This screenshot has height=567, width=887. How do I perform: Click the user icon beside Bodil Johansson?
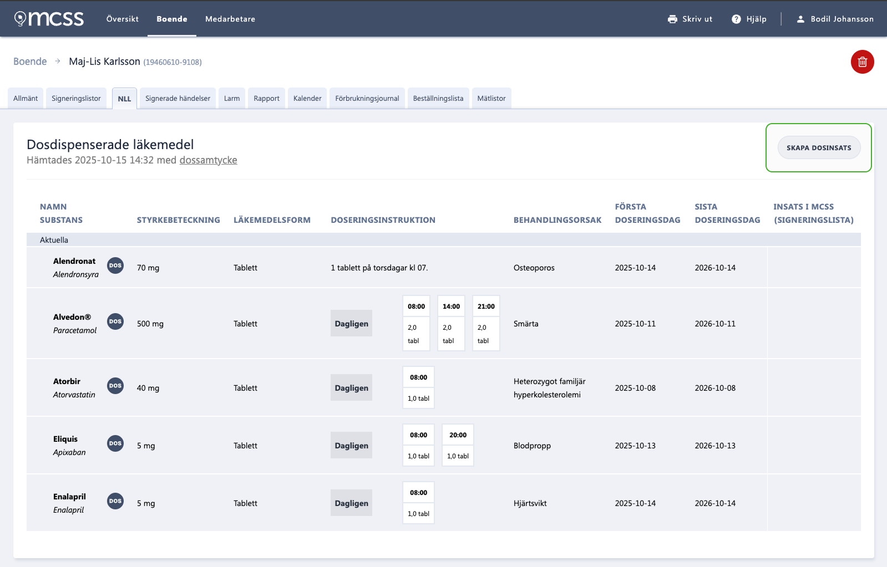pyautogui.click(x=800, y=19)
